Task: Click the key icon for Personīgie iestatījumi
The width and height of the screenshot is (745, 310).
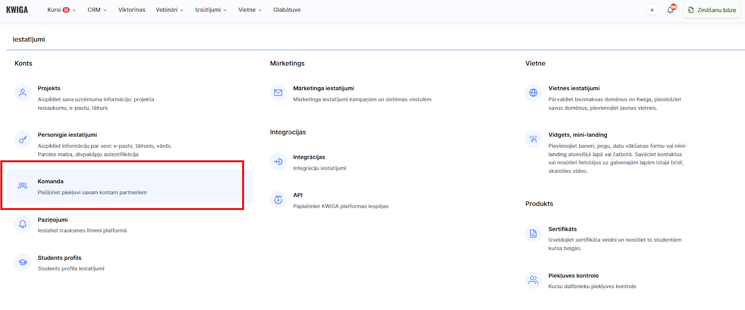Action: point(22,139)
